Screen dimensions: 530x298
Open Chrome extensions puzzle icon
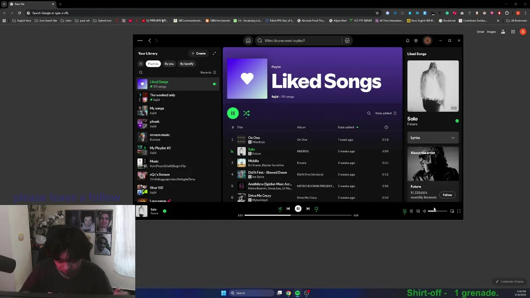coord(507,13)
